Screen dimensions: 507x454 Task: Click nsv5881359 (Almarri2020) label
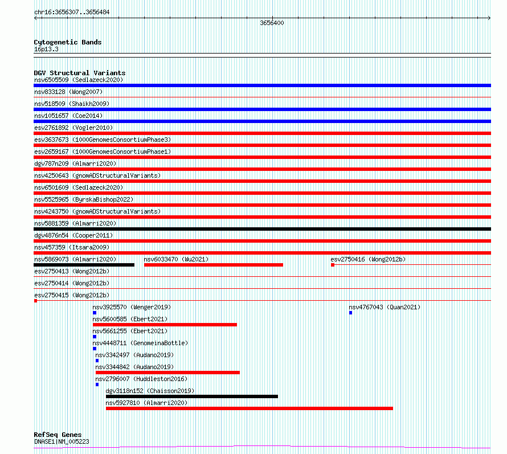click(x=75, y=223)
